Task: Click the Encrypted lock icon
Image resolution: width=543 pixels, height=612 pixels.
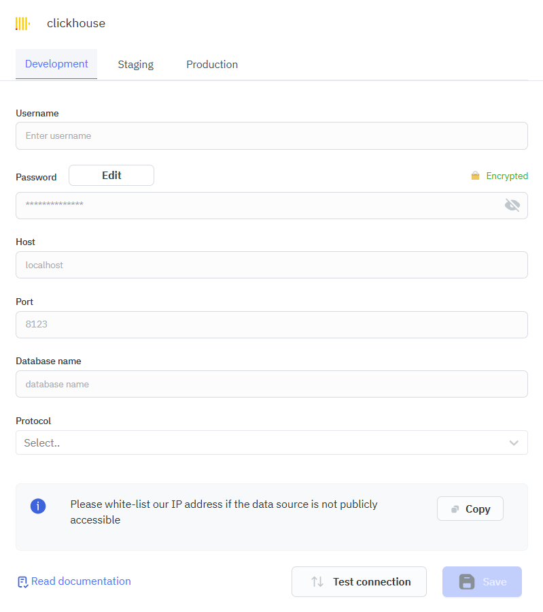Action: [x=475, y=176]
